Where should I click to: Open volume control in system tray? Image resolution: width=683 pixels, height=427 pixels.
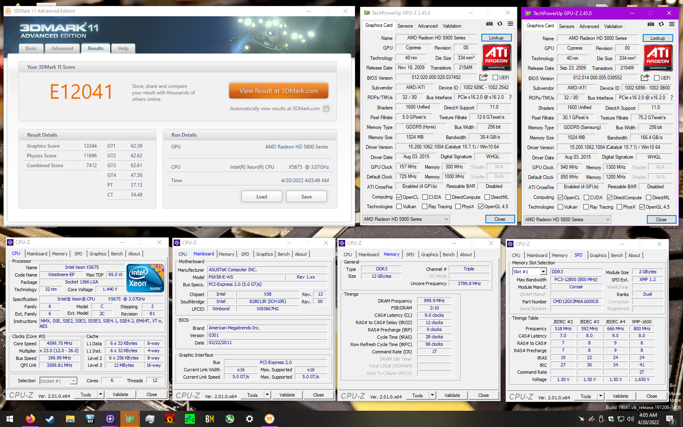tap(631, 419)
